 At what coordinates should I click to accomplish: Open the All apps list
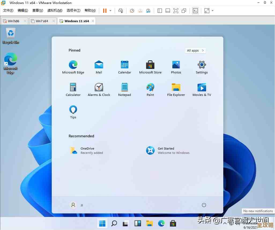195,50
